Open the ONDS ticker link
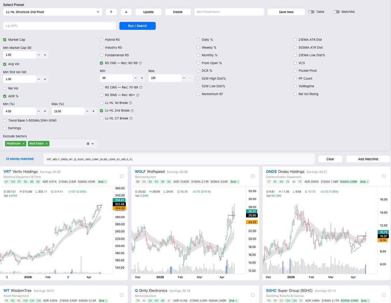This screenshot has height=303, width=391. pyautogui.click(x=271, y=171)
